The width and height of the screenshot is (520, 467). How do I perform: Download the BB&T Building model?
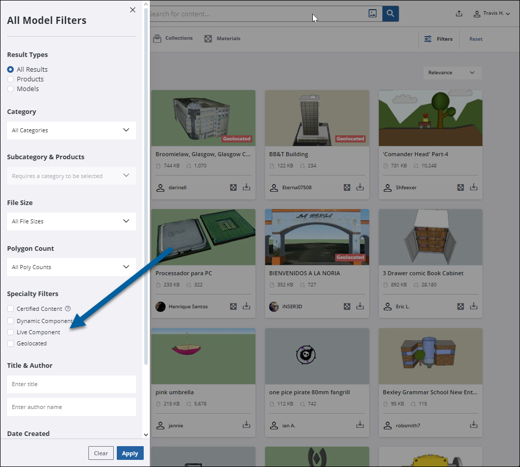point(360,187)
